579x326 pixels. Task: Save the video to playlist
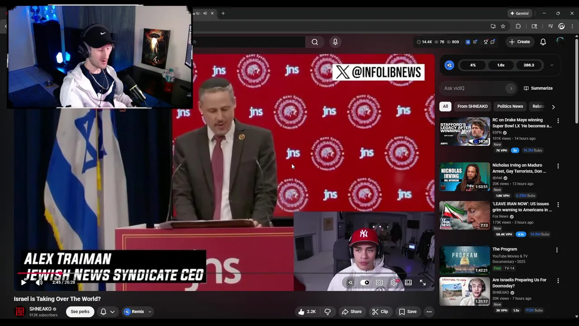tap(408, 312)
